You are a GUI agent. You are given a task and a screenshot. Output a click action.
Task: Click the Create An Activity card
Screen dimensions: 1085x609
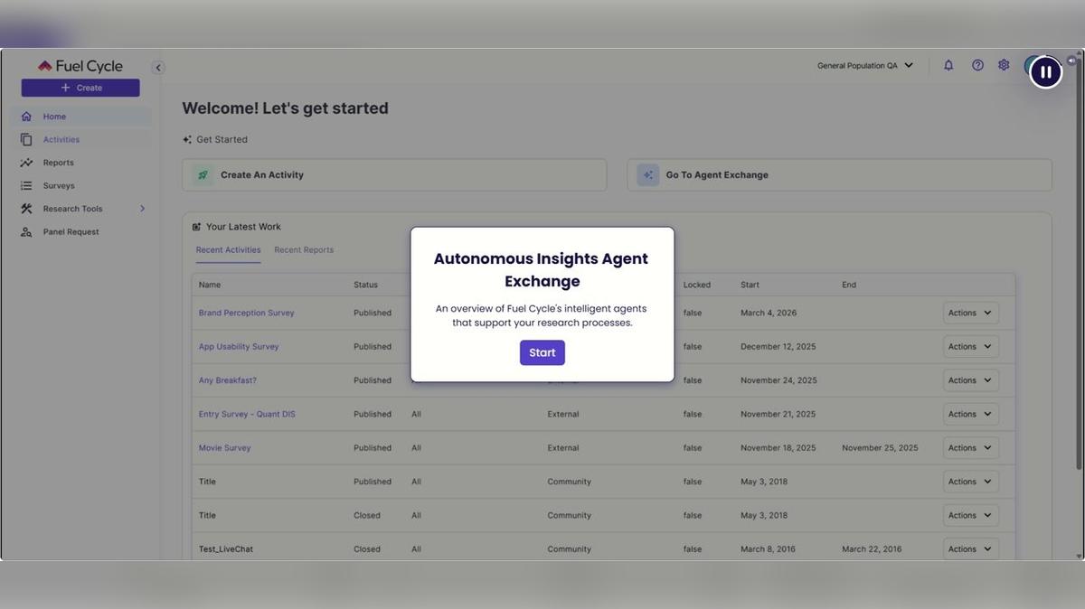pos(394,175)
